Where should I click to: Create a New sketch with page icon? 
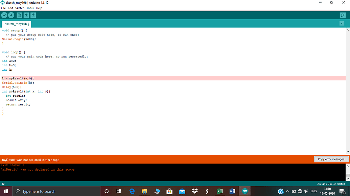pos(19,15)
